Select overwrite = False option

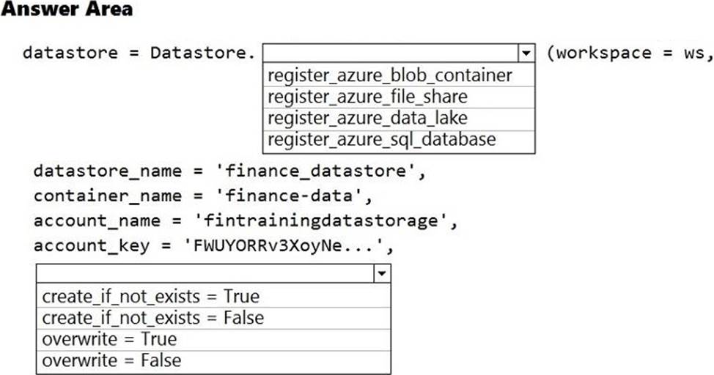point(111,360)
